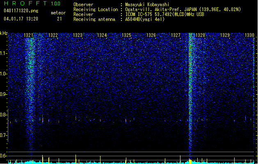
Task: Select the 0.6 kHz axis label
Action: pos(4,156)
